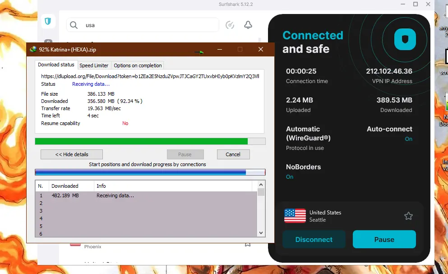Switch to the Download status tab

(x=56, y=65)
